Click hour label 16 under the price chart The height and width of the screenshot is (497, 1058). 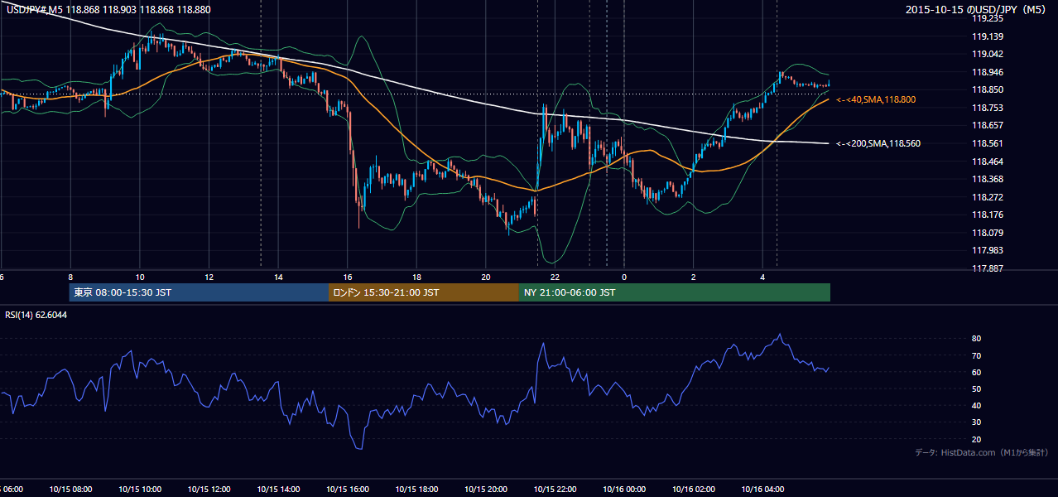pos(348,277)
